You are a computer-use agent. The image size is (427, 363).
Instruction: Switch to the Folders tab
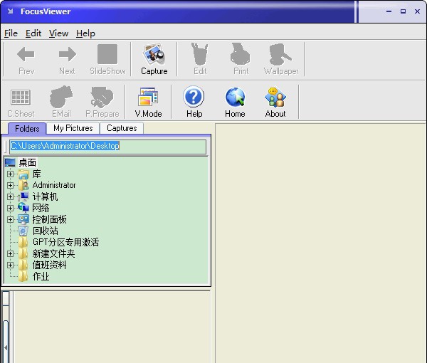pos(27,128)
